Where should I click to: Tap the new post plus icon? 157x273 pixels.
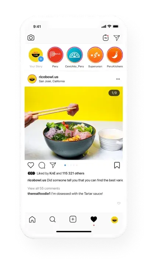click(73, 219)
